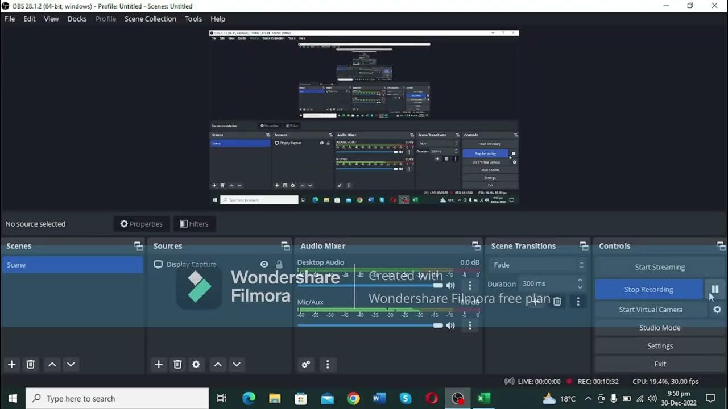
Task: Enable Studio Mode
Action: click(660, 328)
